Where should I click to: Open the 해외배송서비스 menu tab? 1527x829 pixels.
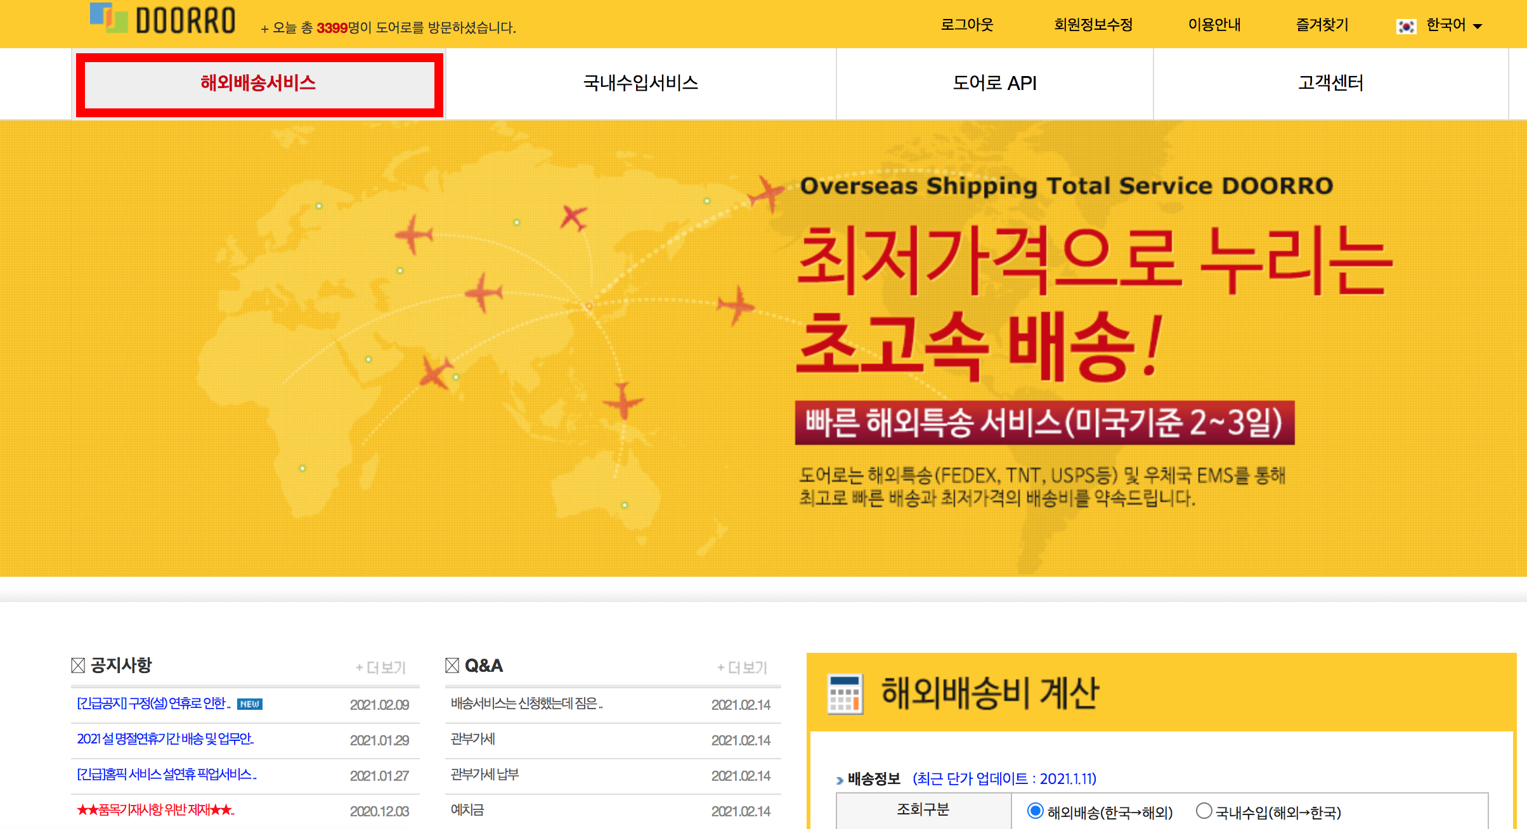(259, 83)
